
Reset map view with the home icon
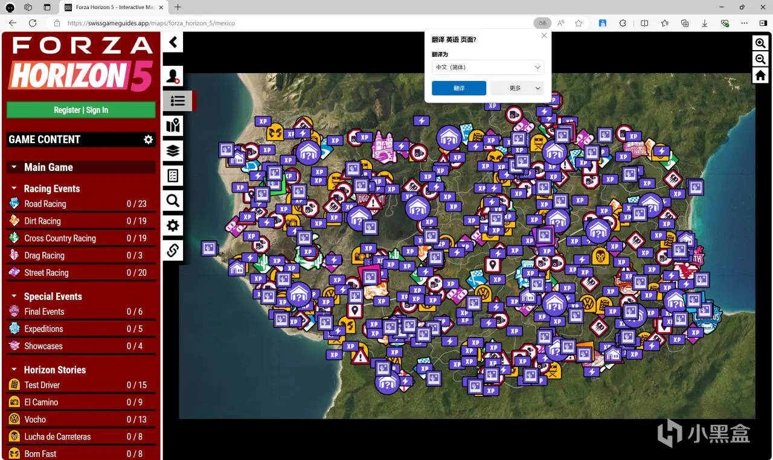tap(760, 75)
